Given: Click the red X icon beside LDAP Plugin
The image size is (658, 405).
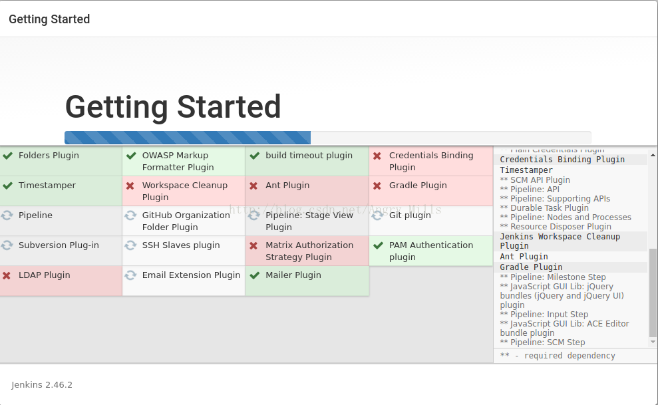Looking at the screenshot, I should coord(7,275).
